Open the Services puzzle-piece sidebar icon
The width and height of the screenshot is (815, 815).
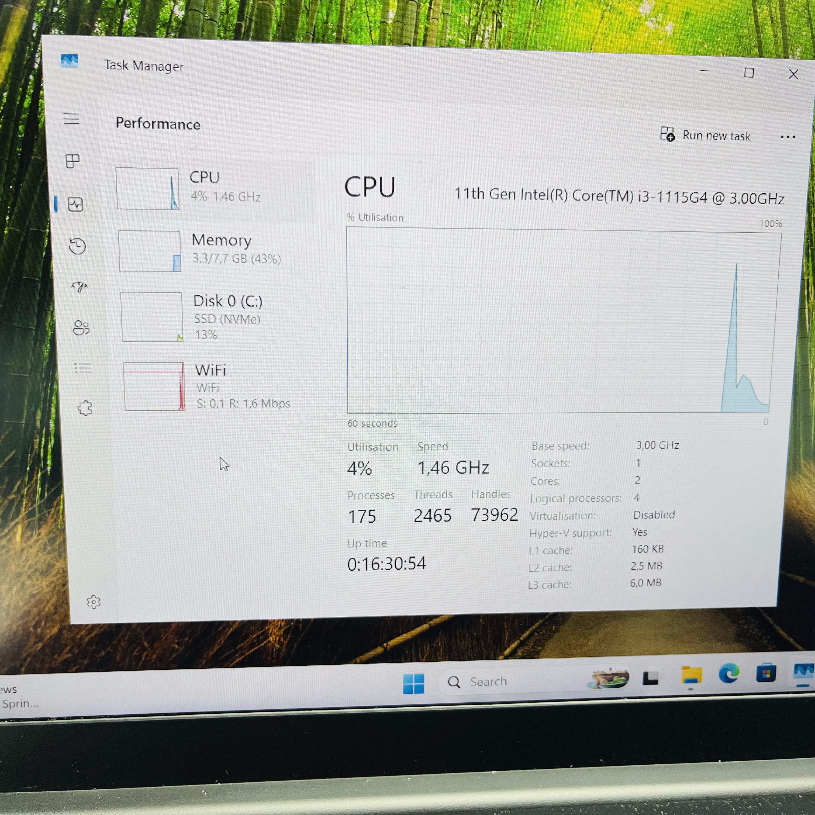point(85,408)
